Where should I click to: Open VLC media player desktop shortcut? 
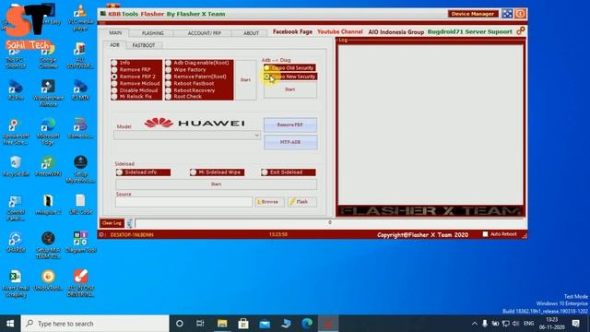point(80,17)
